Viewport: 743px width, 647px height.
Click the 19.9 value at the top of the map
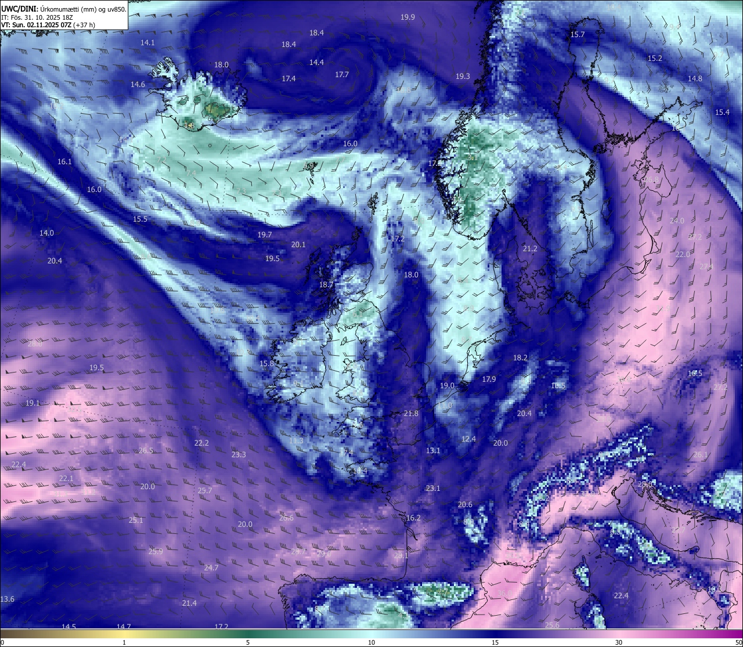coord(407,17)
